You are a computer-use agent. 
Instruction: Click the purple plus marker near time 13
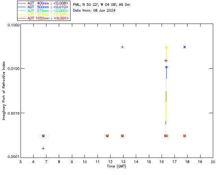click(x=122, y=47)
